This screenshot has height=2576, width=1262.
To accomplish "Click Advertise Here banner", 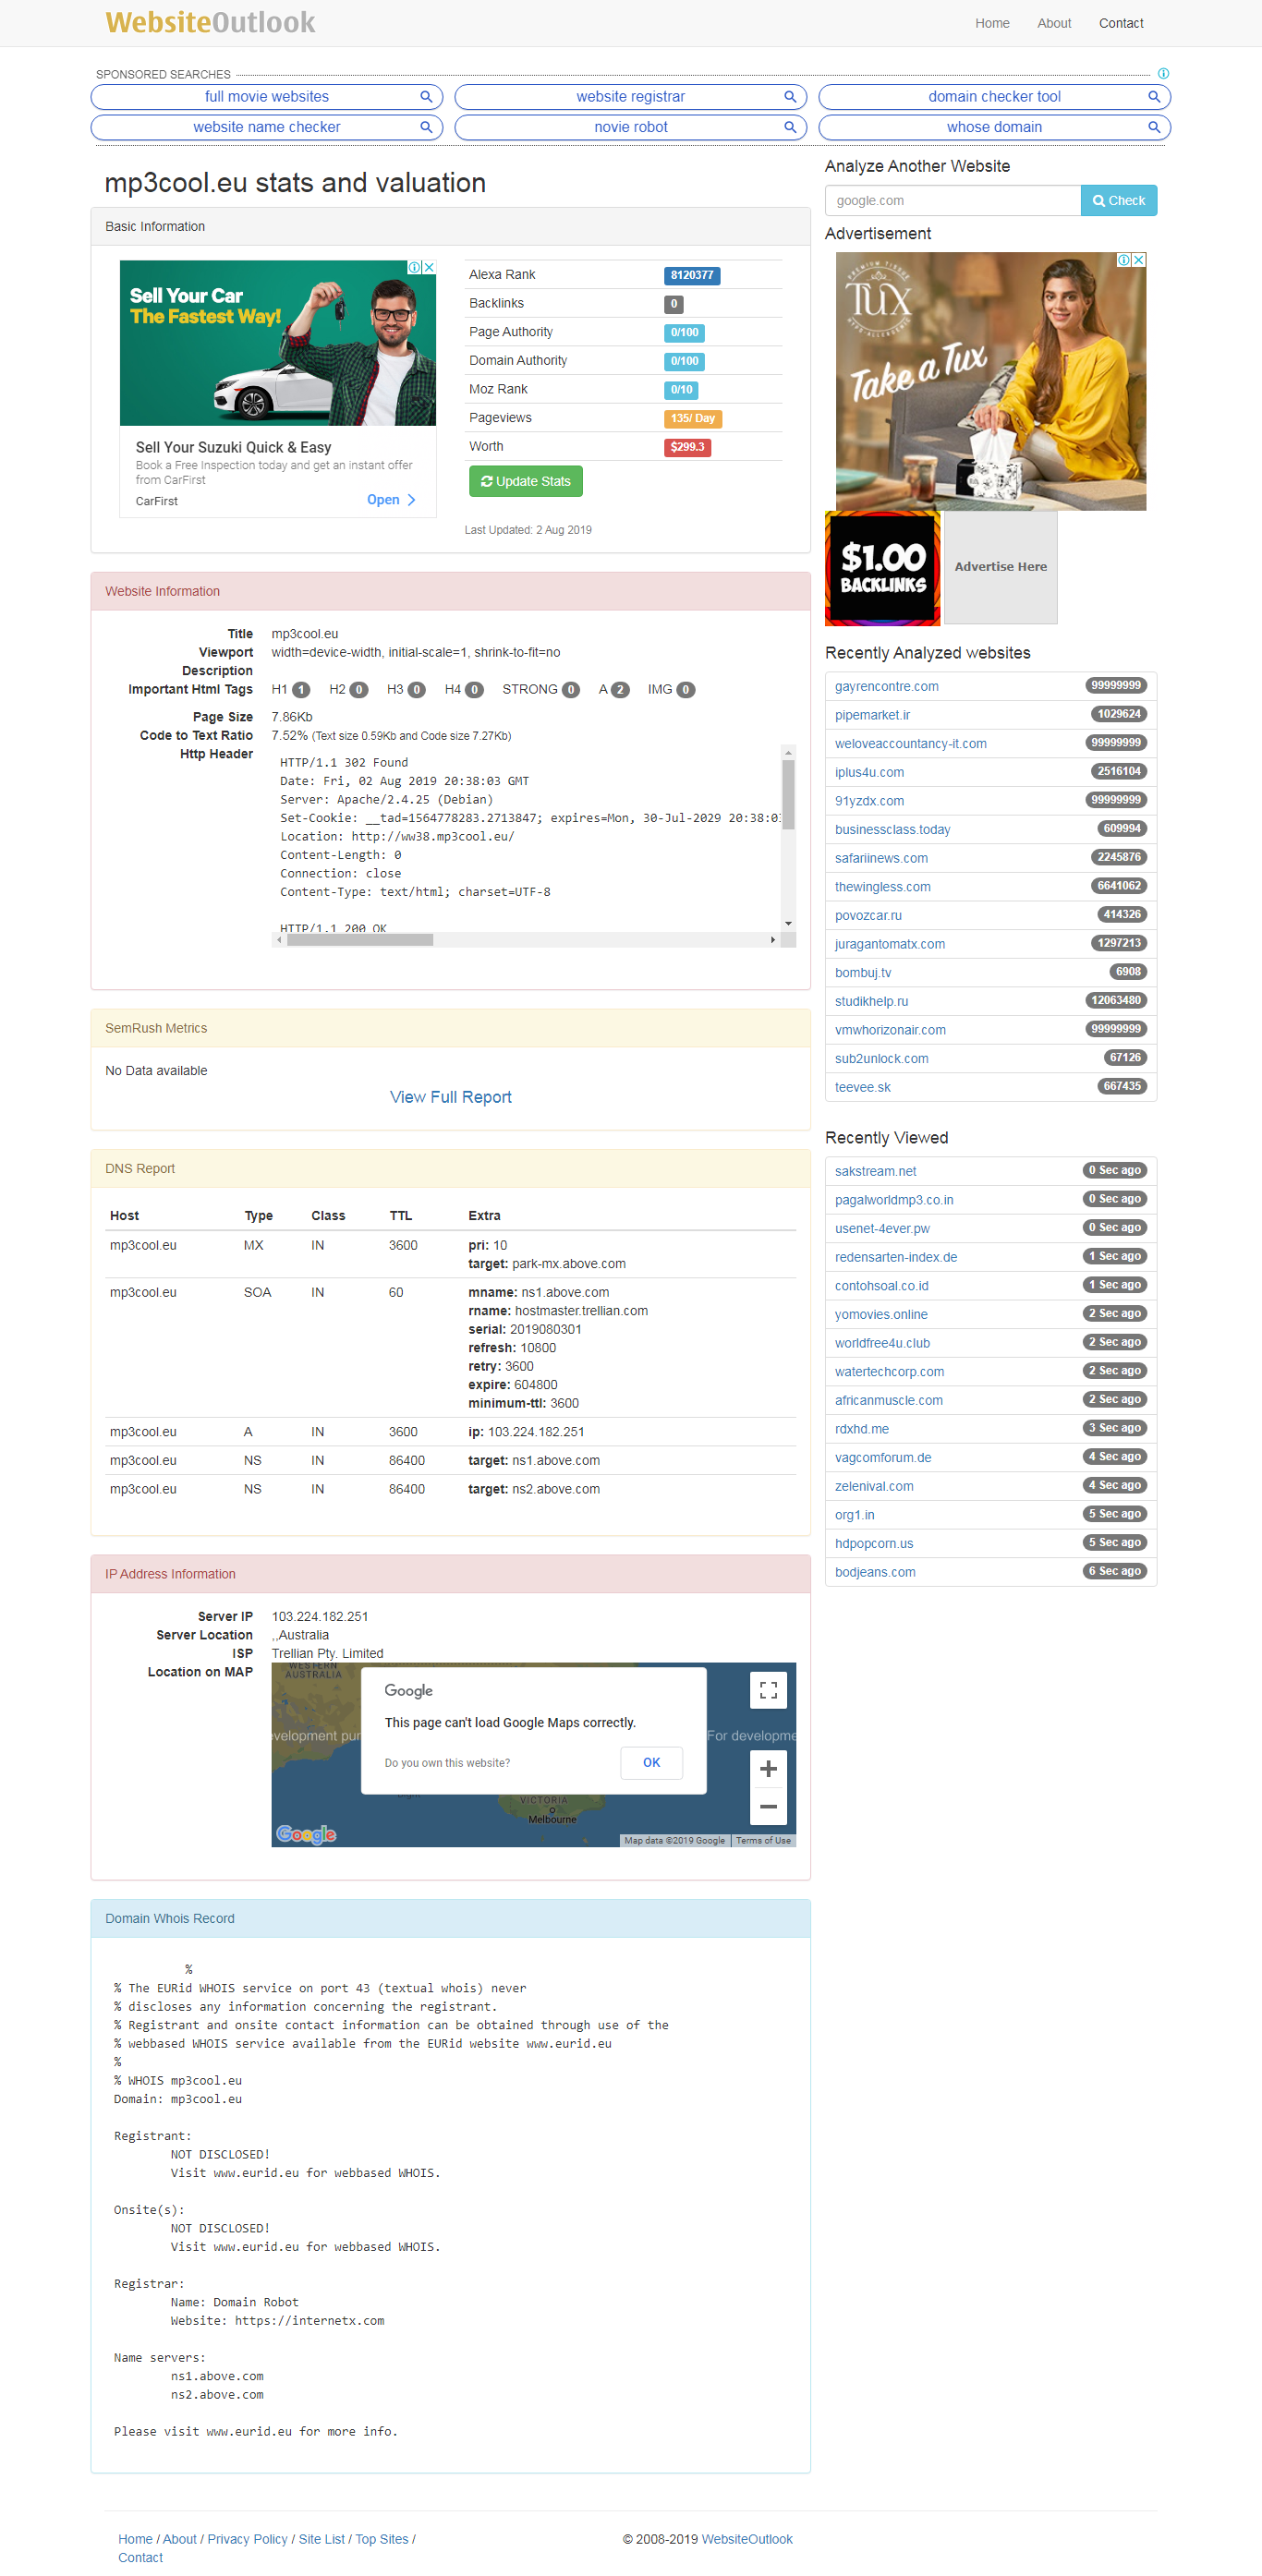I will tap(1001, 568).
